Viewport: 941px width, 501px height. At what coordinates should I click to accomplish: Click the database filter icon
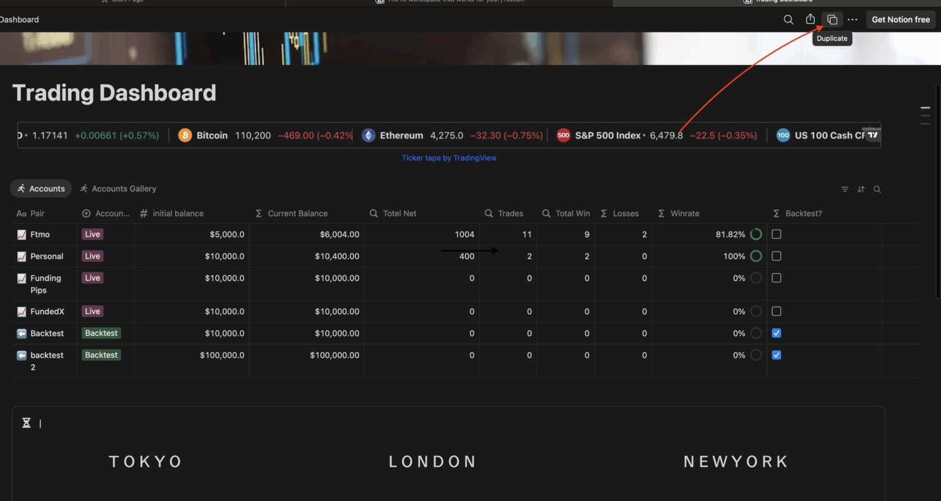(845, 189)
